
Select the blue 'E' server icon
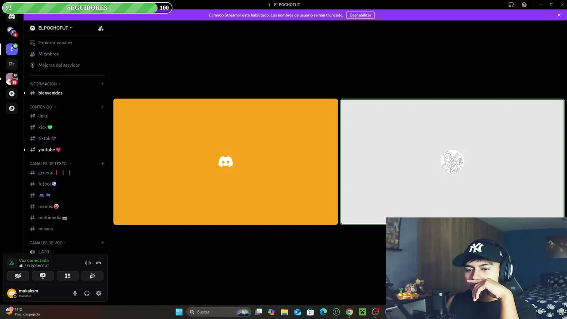(12, 49)
